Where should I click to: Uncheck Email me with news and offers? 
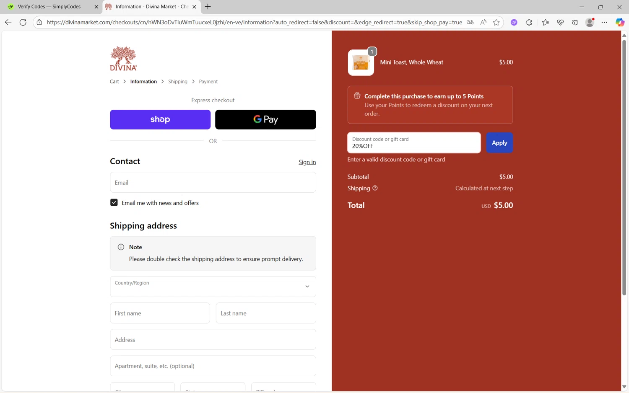pyautogui.click(x=114, y=202)
